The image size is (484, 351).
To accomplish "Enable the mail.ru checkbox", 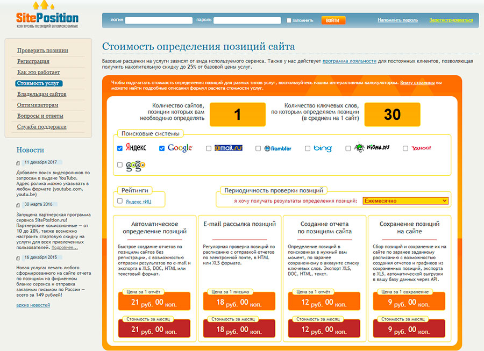I will pyautogui.click(x=209, y=148).
